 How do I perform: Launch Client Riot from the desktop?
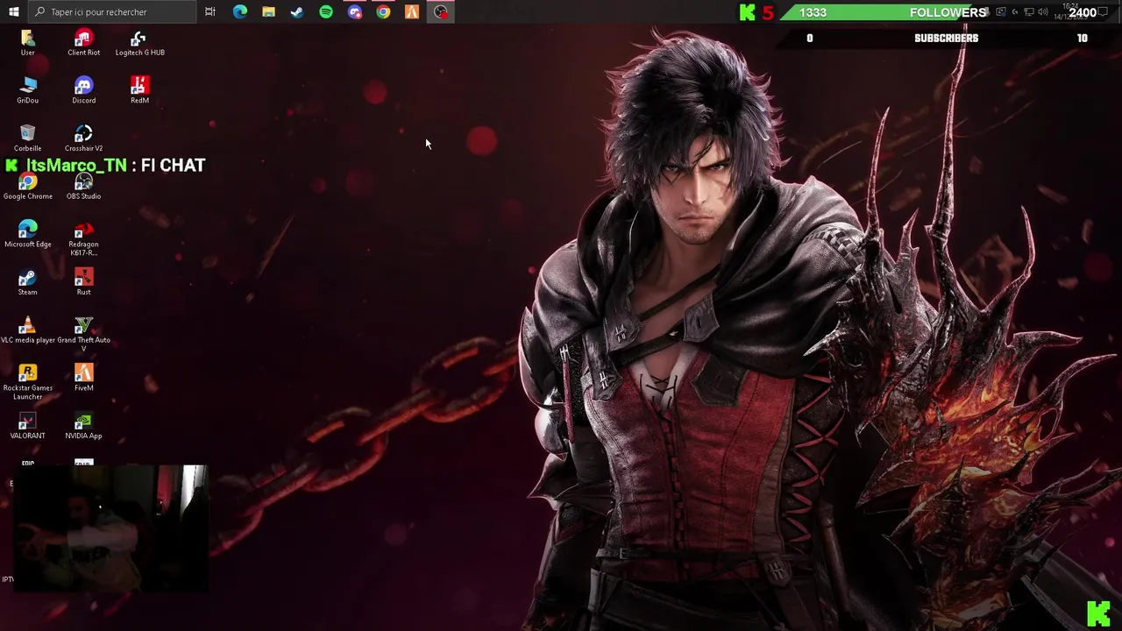pyautogui.click(x=83, y=42)
